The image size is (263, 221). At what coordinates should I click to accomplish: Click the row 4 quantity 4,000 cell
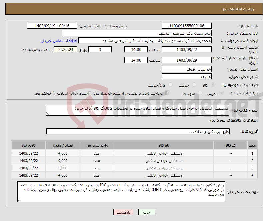[63, 175]
